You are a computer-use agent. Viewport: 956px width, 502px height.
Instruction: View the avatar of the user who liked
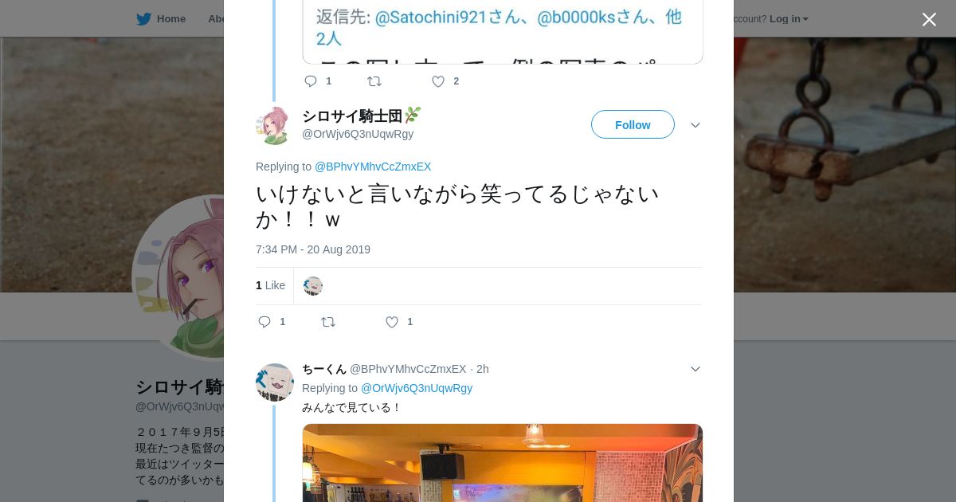click(x=313, y=286)
